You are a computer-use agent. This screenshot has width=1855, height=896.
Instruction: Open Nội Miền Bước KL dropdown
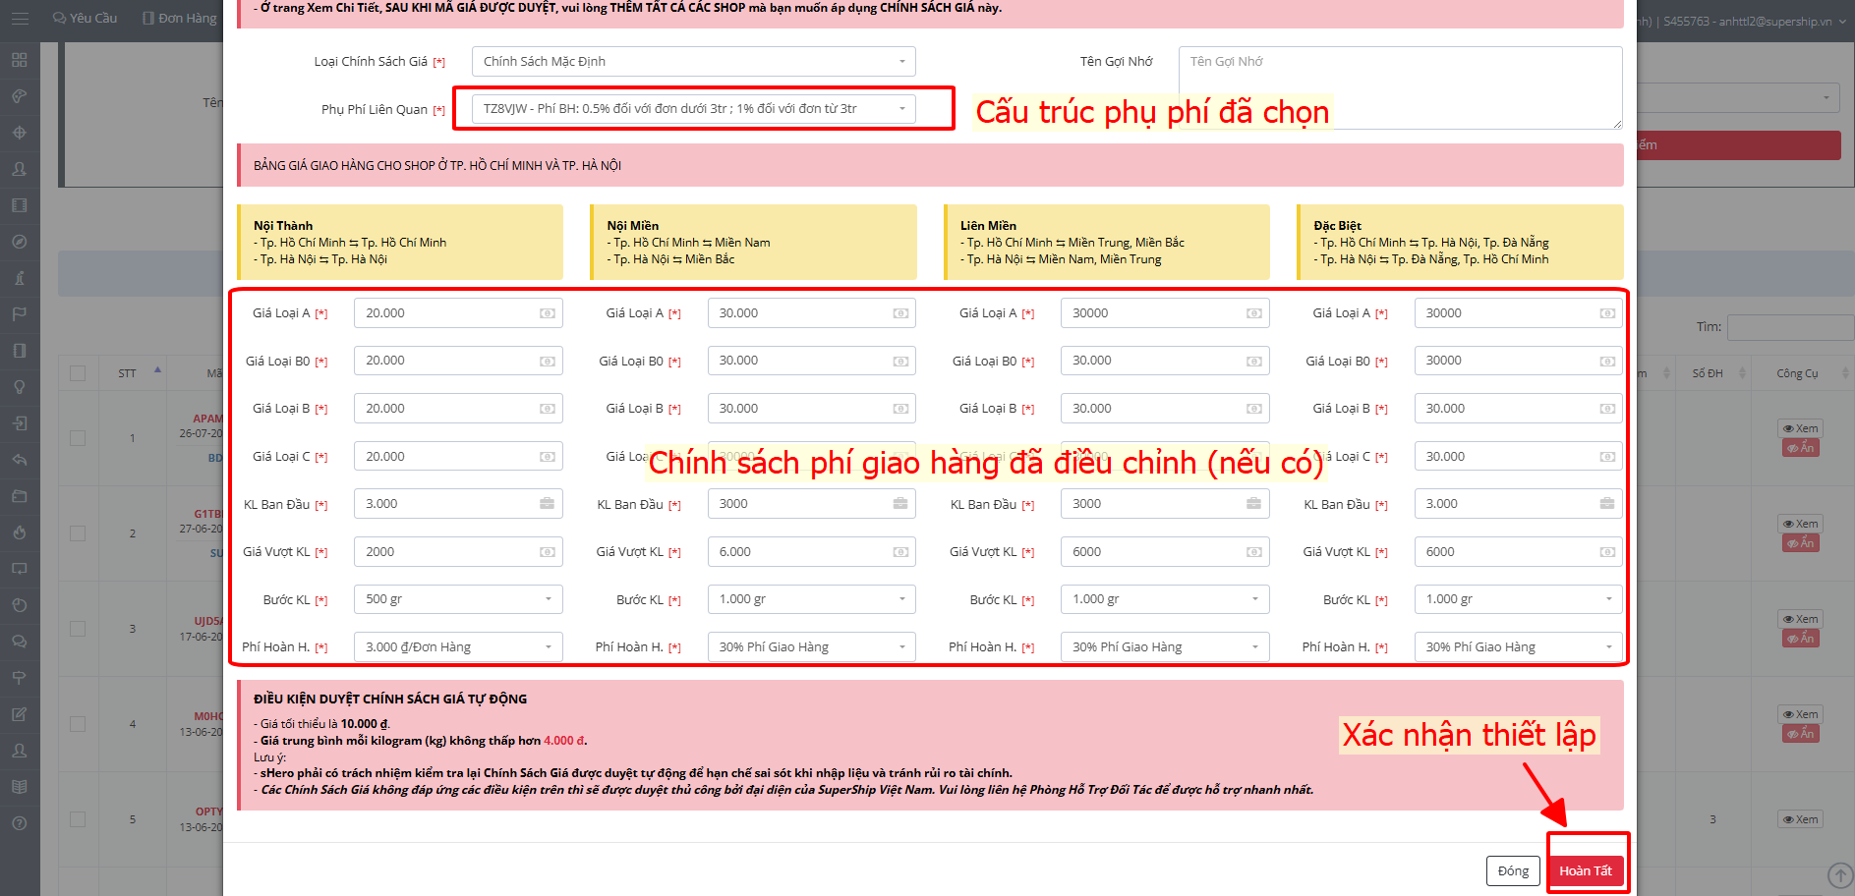812,599
